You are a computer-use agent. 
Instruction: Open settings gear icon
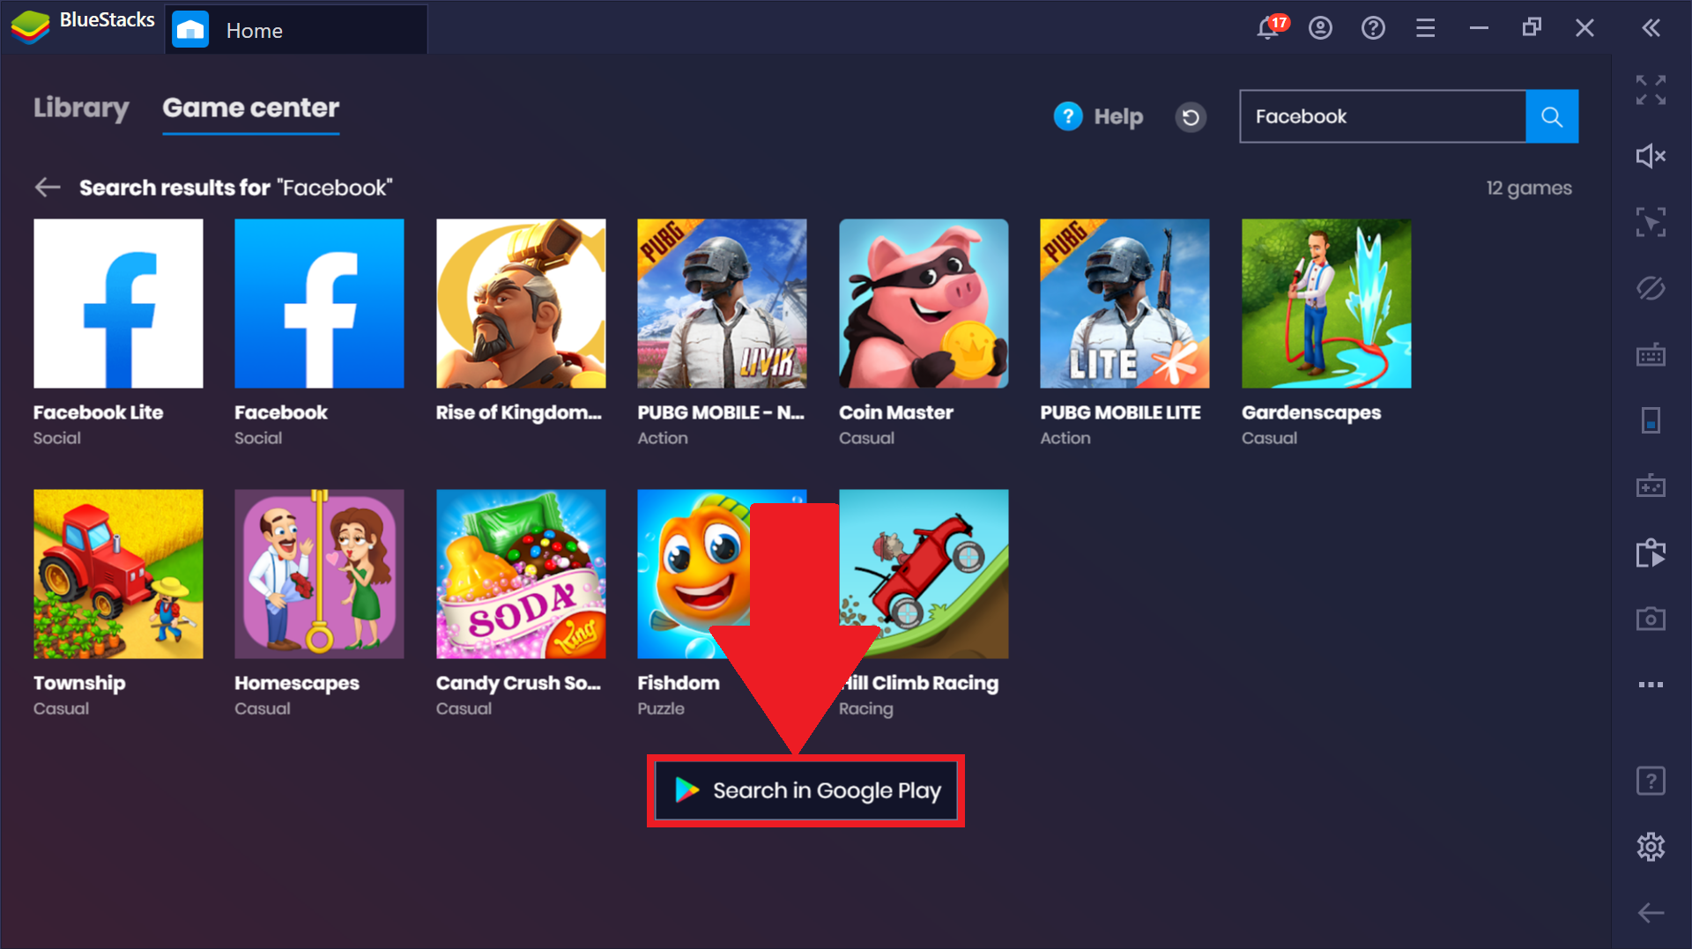(1651, 847)
